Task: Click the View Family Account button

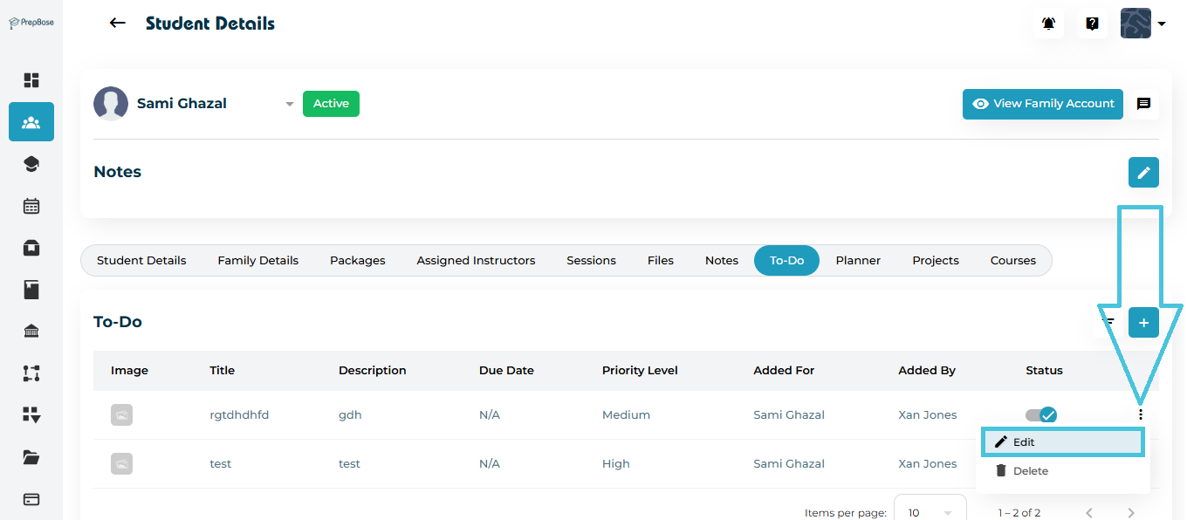Action: click(1042, 104)
